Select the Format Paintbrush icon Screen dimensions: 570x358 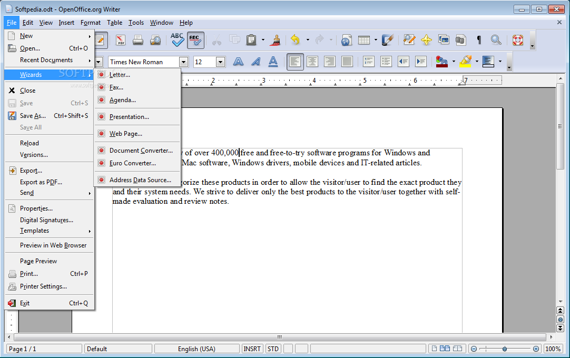pos(276,40)
